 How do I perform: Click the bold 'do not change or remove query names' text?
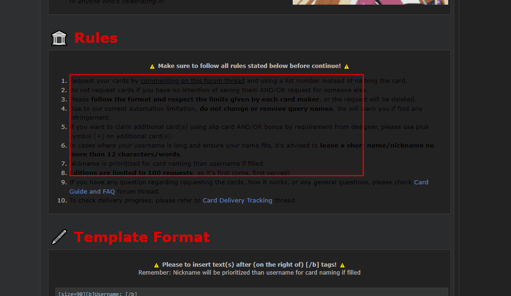(x=266, y=108)
